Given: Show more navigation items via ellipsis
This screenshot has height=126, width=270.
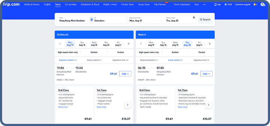Looking at the screenshot, I should pyautogui.click(x=204, y=5).
